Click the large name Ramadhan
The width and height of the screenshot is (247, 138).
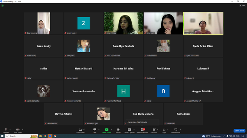[183, 114]
